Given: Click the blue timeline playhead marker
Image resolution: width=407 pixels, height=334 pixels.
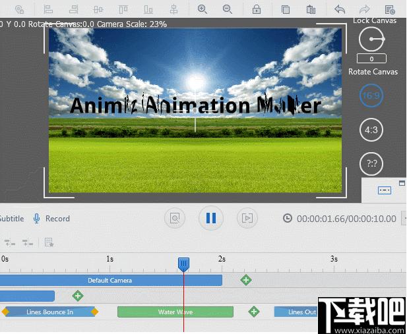Looking at the screenshot, I should click(x=183, y=265).
